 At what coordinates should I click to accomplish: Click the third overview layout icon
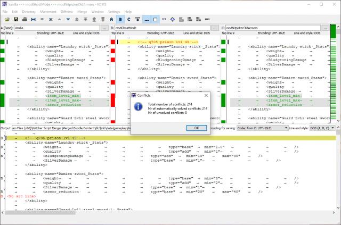[x=198, y=19]
